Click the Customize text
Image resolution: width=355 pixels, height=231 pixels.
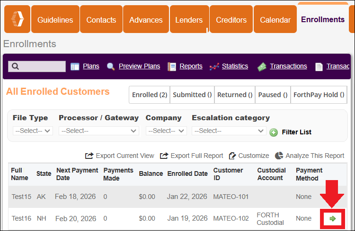tap(254, 156)
